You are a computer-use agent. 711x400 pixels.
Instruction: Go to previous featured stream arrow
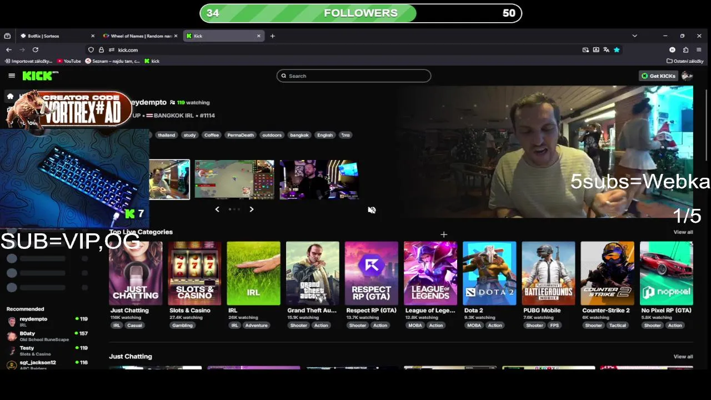tap(217, 209)
